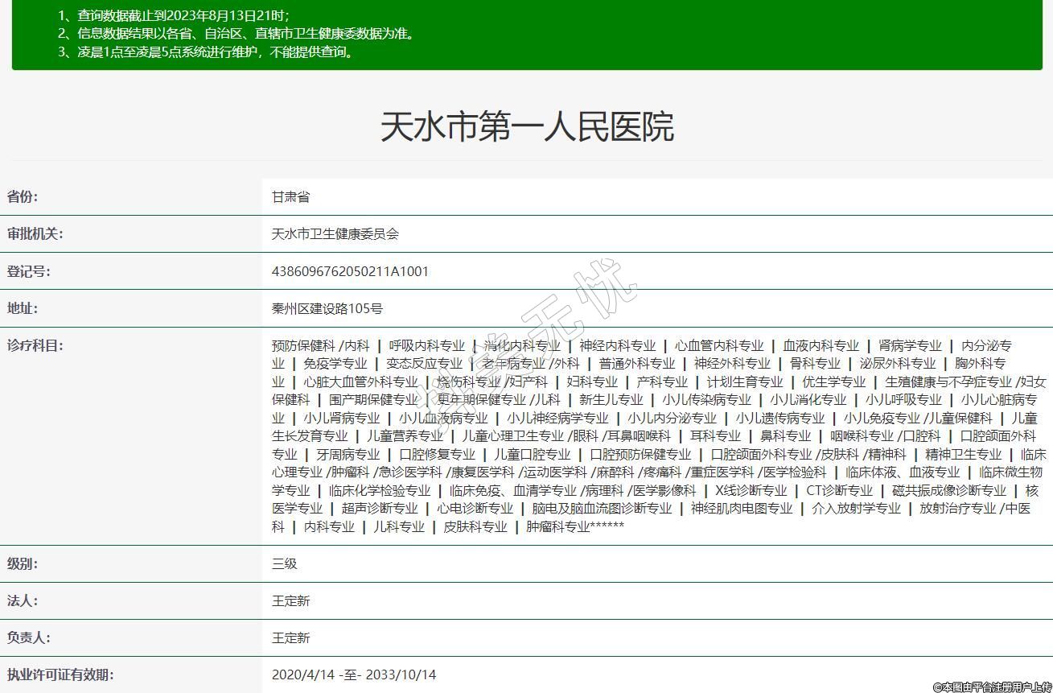Click the 法人 row name 王定新
1053x693 pixels.
click(290, 600)
